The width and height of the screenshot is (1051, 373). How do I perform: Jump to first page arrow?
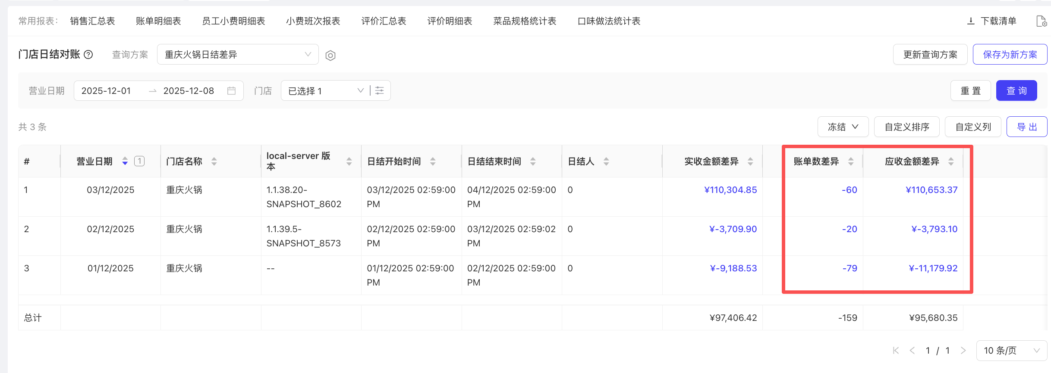(x=896, y=351)
